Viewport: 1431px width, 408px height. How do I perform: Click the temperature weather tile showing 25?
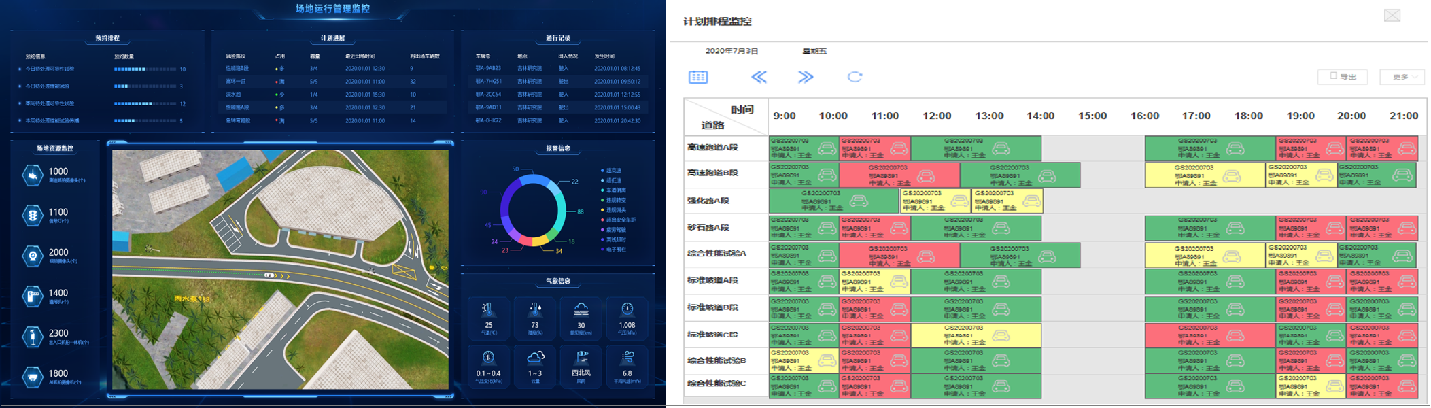488,318
